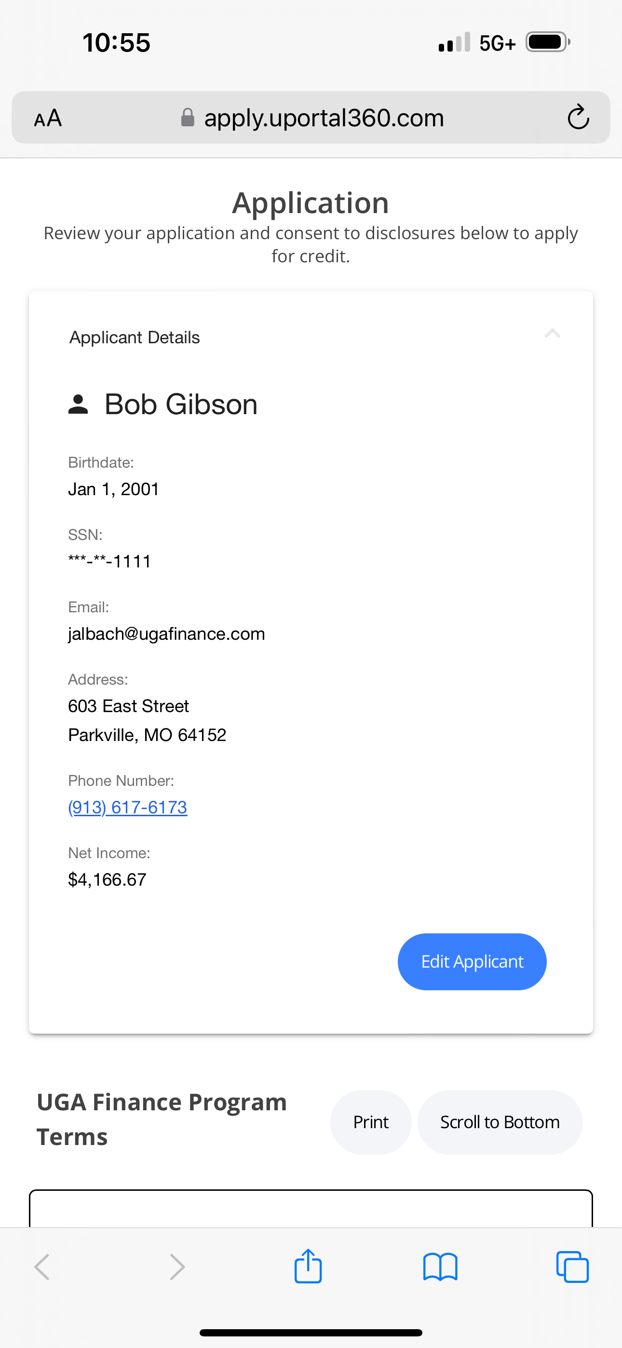Tap the jalbach@ugafinance.com email text
622x1348 pixels.
tap(166, 634)
